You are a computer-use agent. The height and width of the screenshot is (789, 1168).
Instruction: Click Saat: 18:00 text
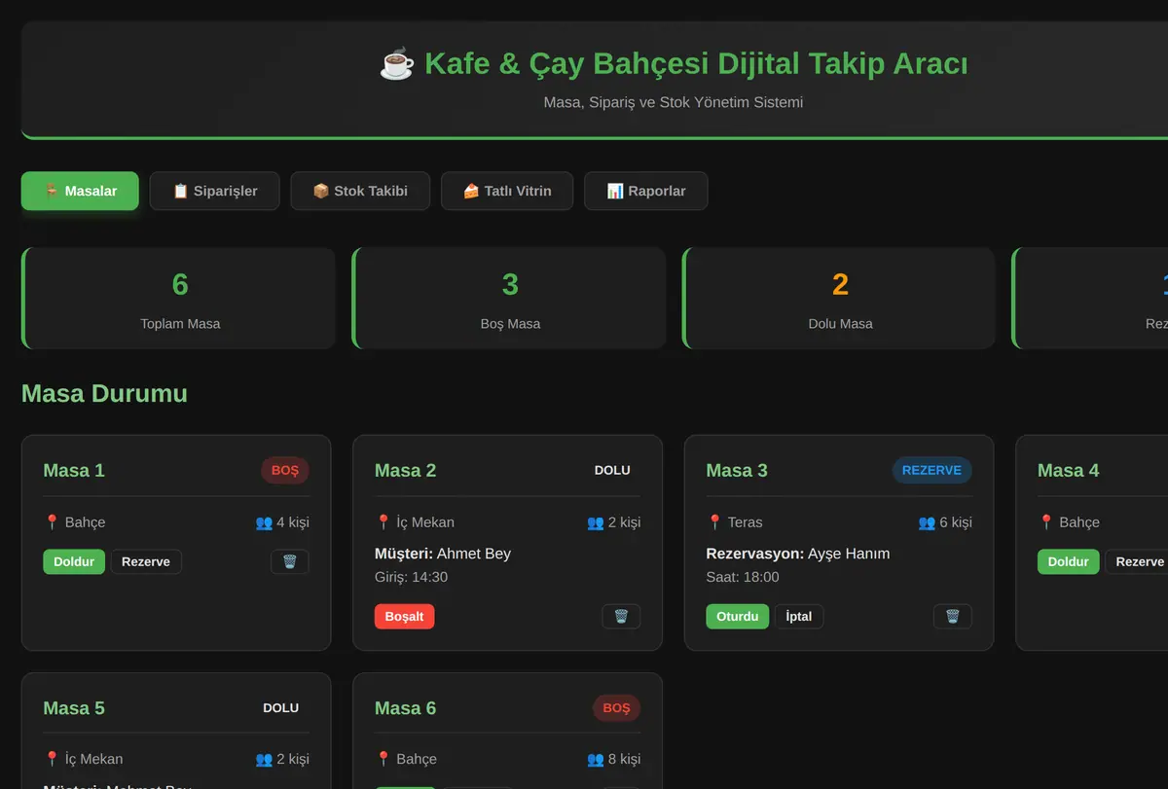point(743,577)
